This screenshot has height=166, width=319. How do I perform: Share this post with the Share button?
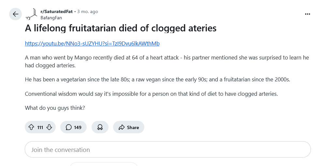tap(129, 127)
